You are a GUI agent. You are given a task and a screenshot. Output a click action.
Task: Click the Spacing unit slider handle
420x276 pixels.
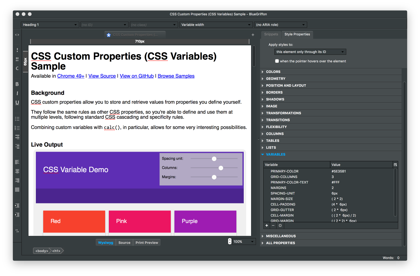click(214, 159)
